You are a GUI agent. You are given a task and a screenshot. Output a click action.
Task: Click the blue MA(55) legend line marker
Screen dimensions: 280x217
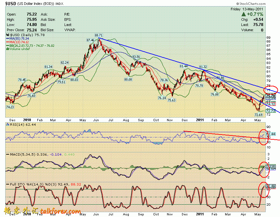pyautogui.click(x=8, y=38)
